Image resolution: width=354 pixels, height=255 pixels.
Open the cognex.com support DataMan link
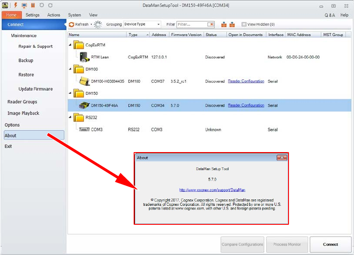[x=212, y=190]
